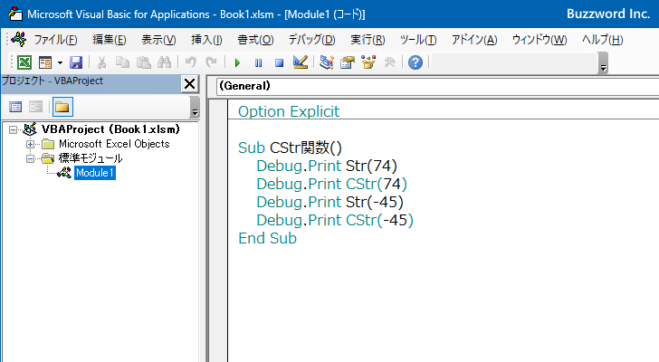Open the Project Explorer icon
Screen dimensions: 659x362
click(x=327, y=62)
